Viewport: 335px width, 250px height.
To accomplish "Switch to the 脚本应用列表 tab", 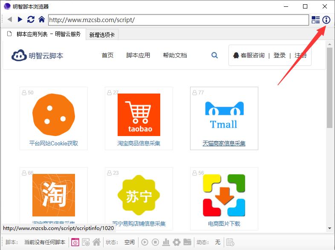I will (44, 34).
